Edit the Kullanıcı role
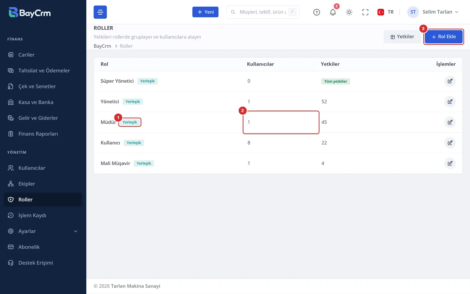The image size is (470, 294). 450,143
